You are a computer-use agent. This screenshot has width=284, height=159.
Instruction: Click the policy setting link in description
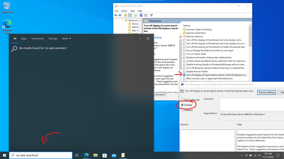[x=158, y=37]
